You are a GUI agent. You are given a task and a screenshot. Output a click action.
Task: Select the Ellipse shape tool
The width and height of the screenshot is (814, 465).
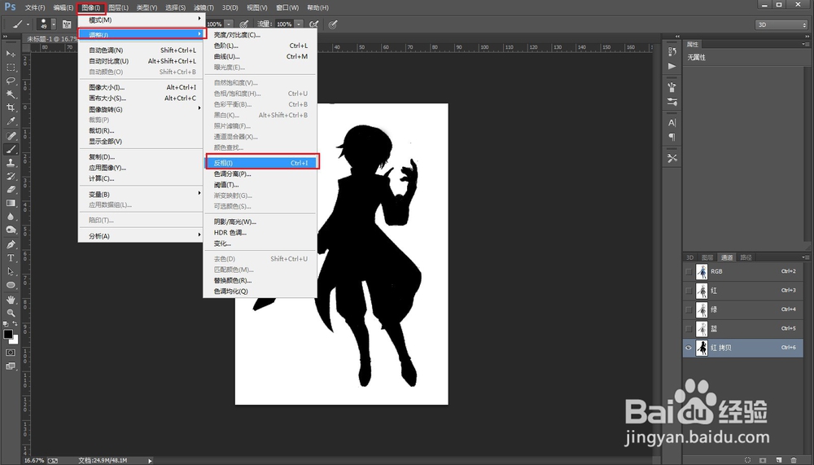pyautogui.click(x=11, y=285)
